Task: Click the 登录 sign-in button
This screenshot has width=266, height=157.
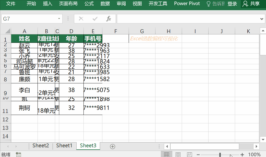Action: click(x=232, y=4)
